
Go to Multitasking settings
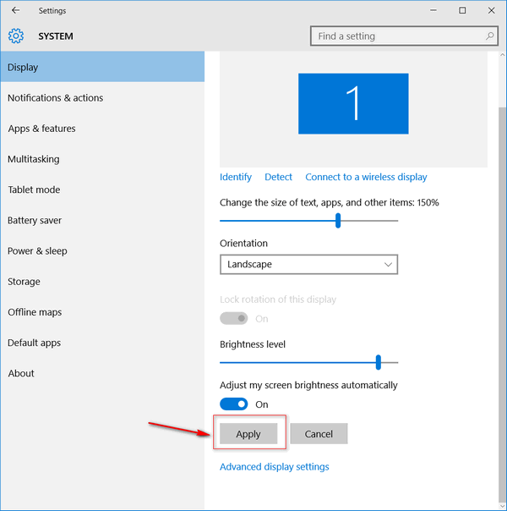(x=102, y=159)
